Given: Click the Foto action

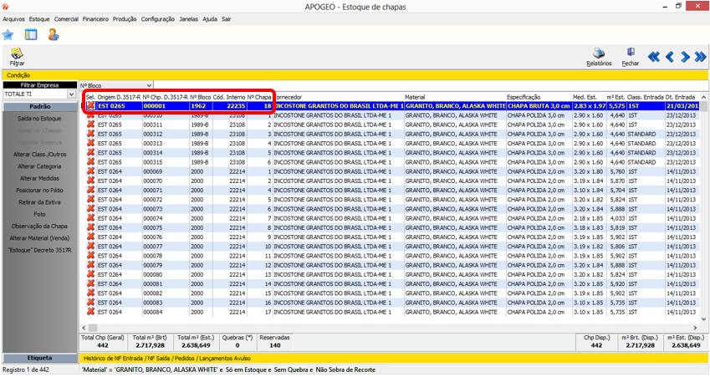Looking at the screenshot, I should click(x=39, y=215).
